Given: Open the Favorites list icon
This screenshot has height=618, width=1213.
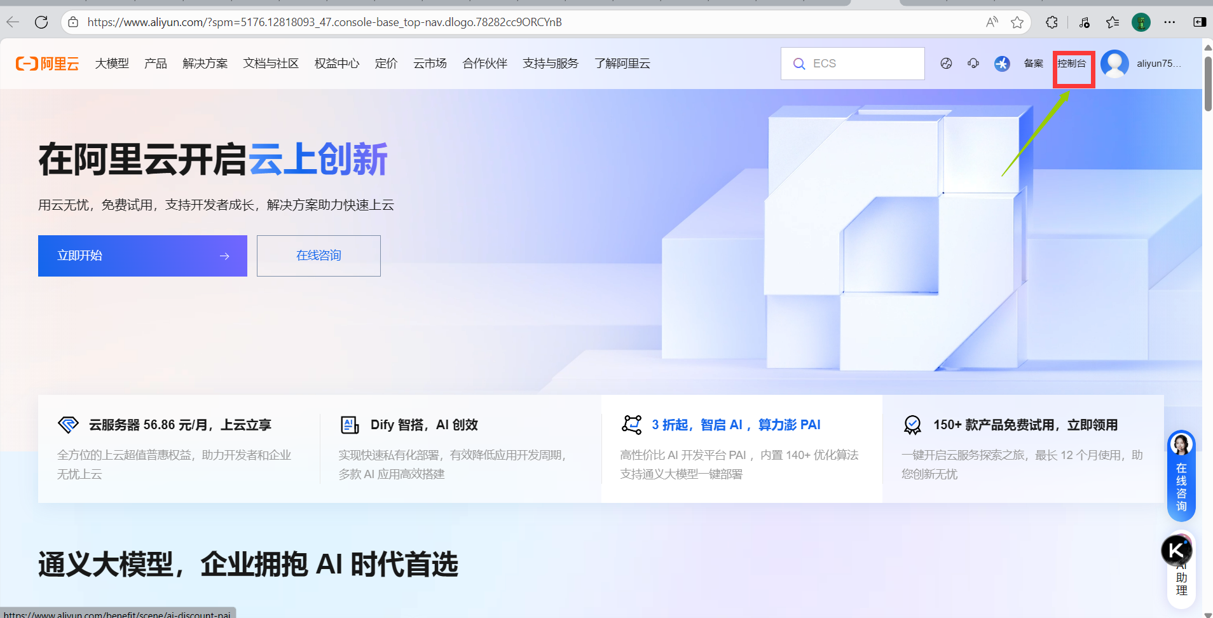Looking at the screenshot, I should [x=1113, y=22].
